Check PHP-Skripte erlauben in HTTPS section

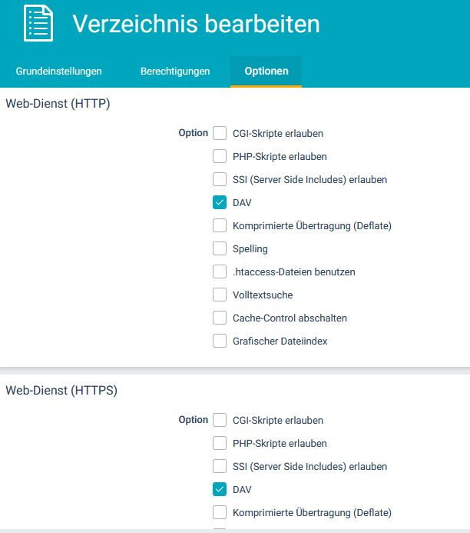[x=220, y=443]
